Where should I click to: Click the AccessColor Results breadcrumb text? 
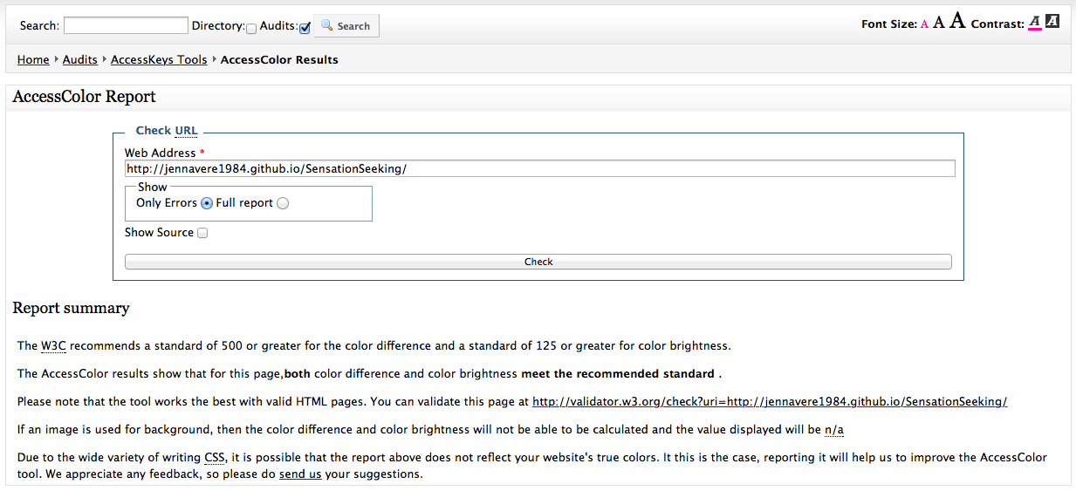point(279,60)
